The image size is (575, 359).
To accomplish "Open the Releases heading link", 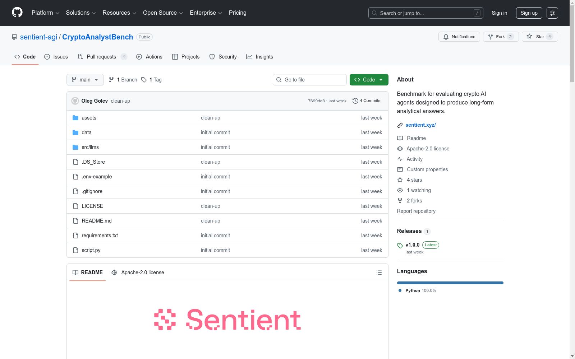I will tap(409, 231).
